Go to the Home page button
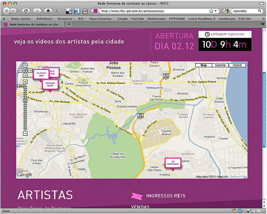The height and width of the screenshot is (214, 267). (48, 11)
